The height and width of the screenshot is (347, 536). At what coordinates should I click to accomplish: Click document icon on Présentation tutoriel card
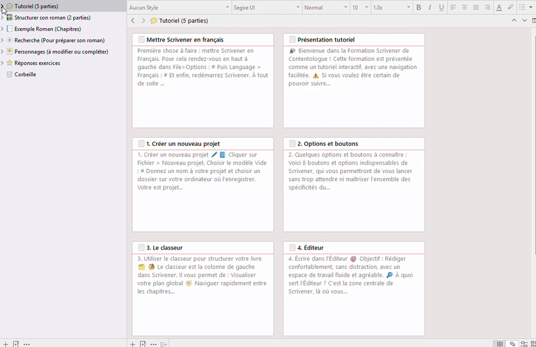[292, 39]
